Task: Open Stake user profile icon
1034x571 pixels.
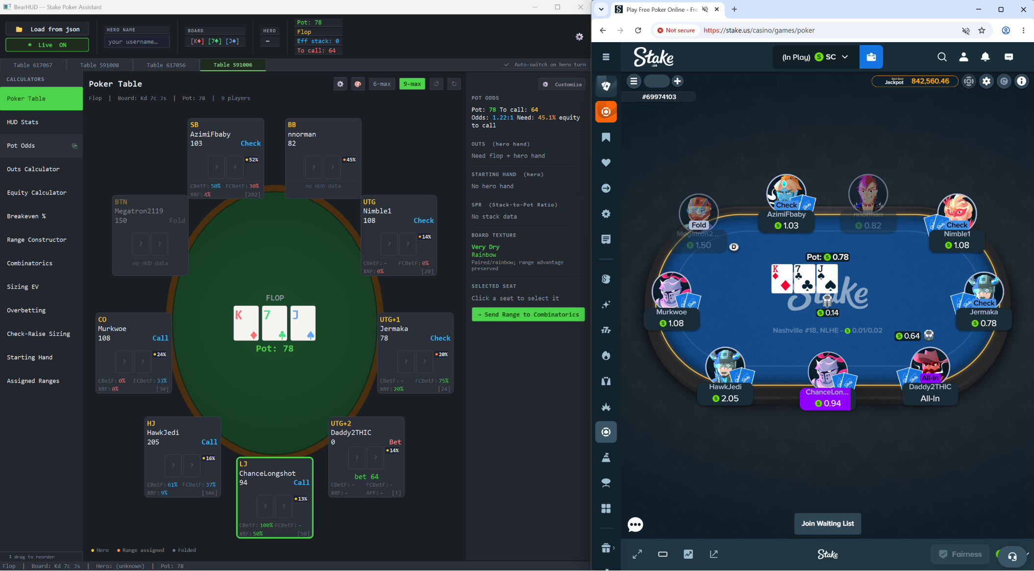Action: click(963, 57)
